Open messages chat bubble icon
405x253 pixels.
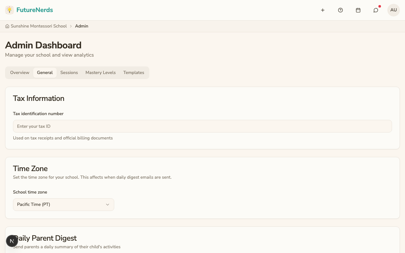(x=376, y=10)
